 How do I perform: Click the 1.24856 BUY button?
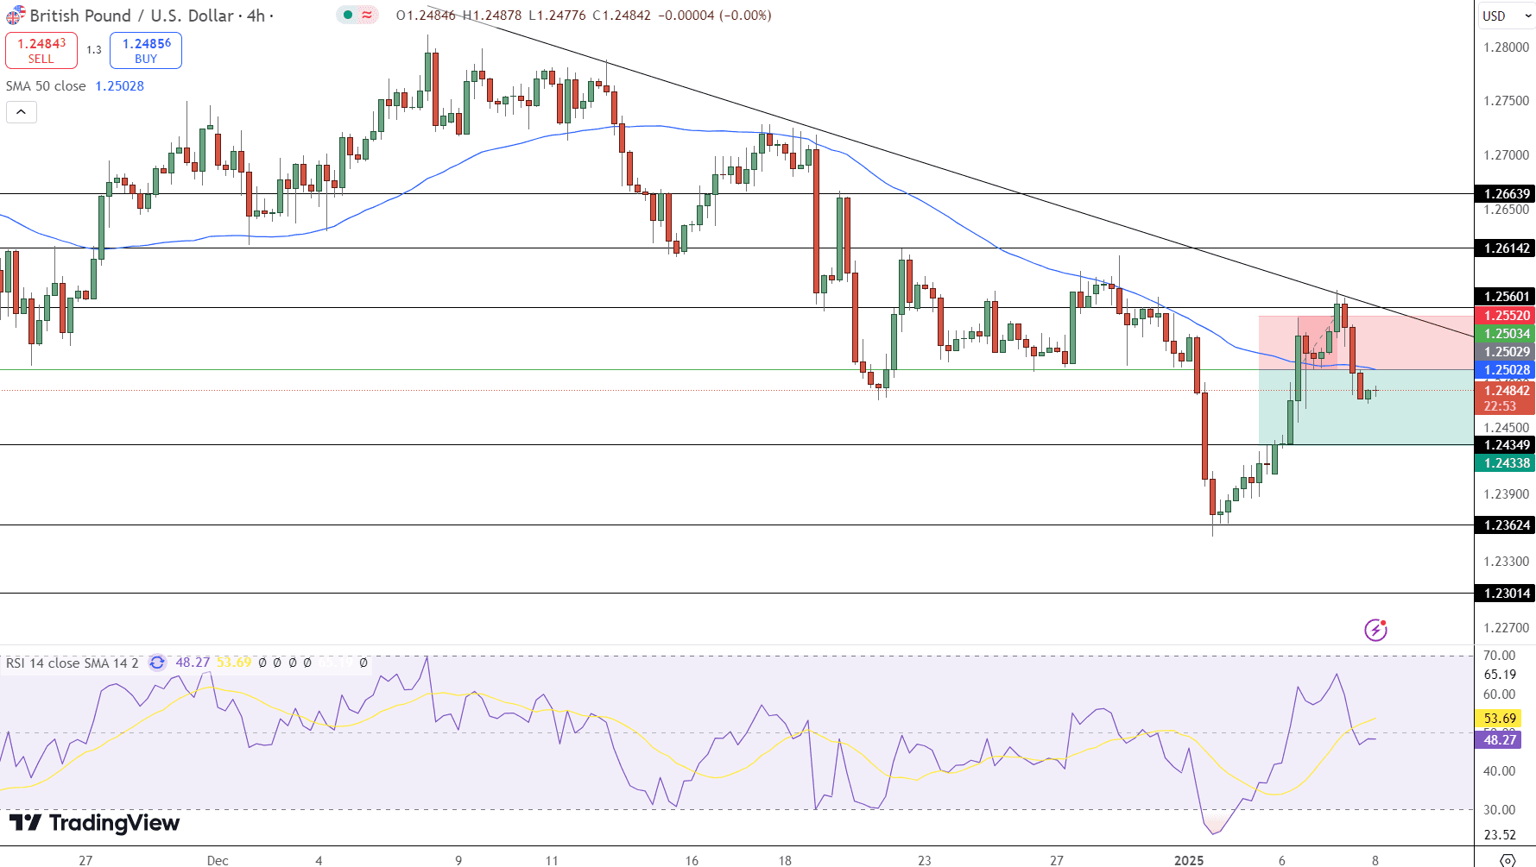point(146,51)
